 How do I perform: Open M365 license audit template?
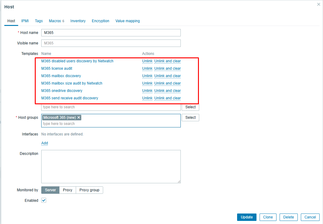coord(57,68)
